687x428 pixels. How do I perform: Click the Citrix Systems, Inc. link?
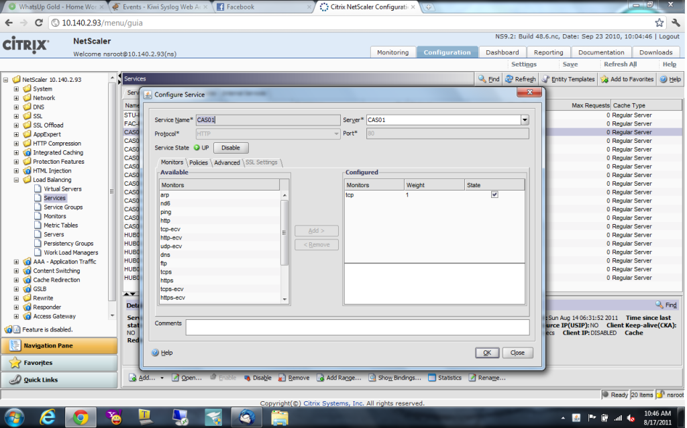click(x=333, y=403)
